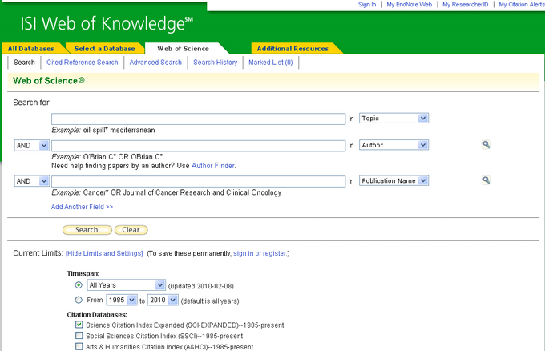This screenshot has height=351, width=545.
Task: Open the All Years timespan dropdown
Action: coord(126,285)
